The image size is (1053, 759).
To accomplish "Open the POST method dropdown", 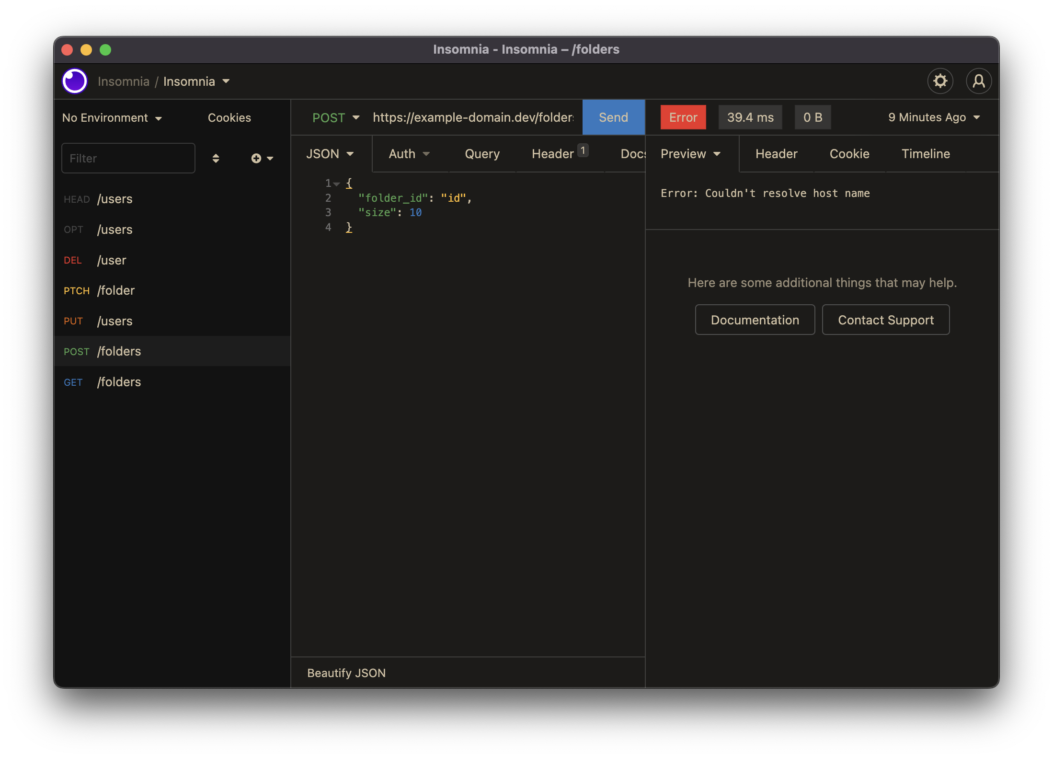I will [335, 117].
